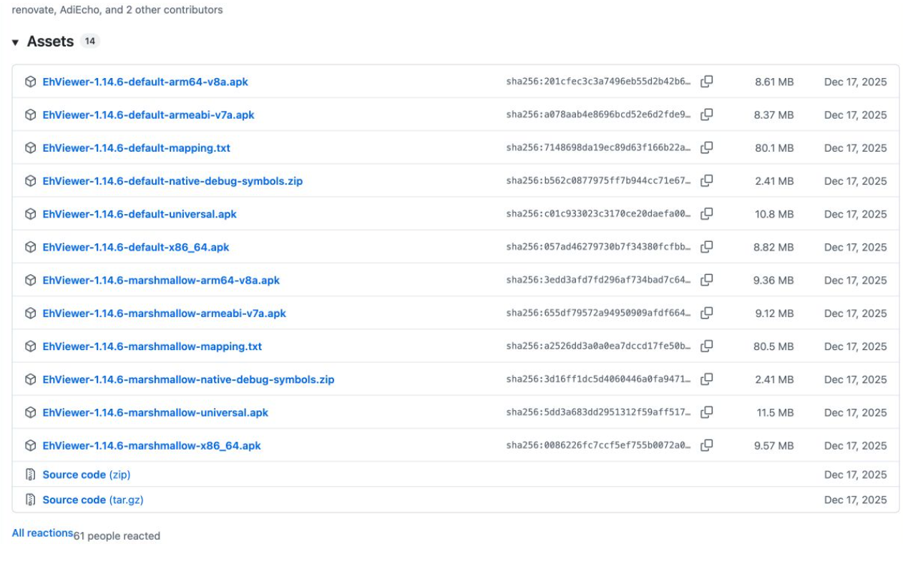Click package icon beside marshmallow-armeabi-v7a.apk
Viewport: 903px width, 567px height.
click(30, 313)
